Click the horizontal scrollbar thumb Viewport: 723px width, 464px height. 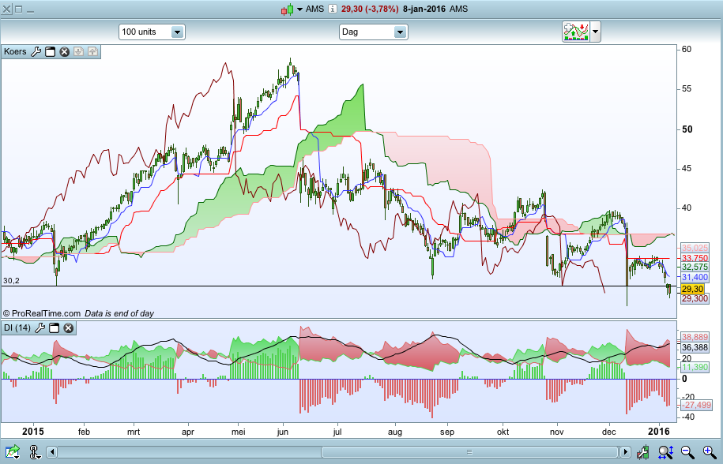point(469,451)
